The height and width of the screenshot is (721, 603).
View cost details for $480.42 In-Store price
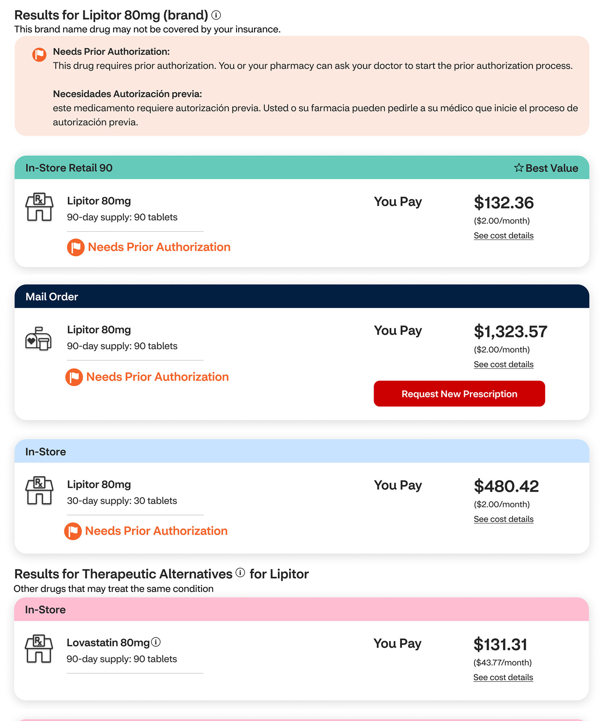503,519
